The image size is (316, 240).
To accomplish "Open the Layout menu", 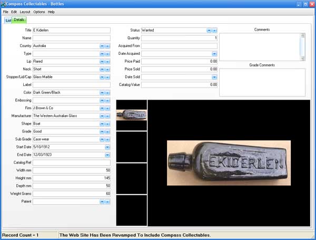I will tap(25, 12).
